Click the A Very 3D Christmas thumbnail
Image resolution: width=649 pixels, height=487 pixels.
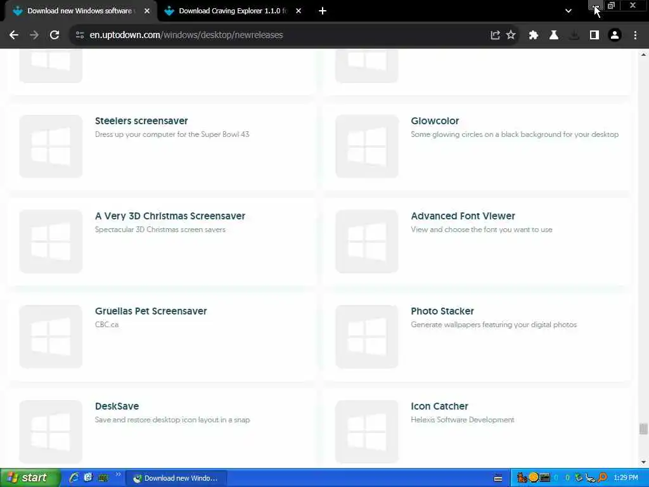51,242
